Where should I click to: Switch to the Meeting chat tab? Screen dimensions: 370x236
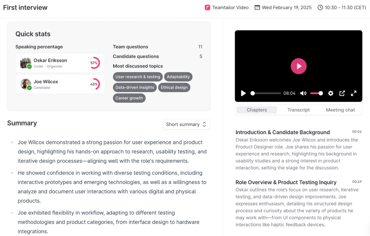(340, 110)
